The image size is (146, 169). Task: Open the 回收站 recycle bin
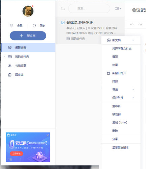[19, 75]
